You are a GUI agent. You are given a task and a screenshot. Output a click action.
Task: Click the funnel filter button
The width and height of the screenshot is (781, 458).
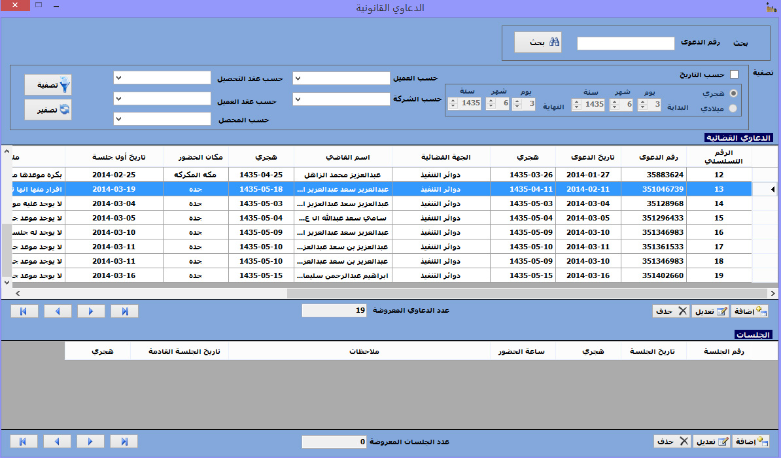[x=48, y=85]
